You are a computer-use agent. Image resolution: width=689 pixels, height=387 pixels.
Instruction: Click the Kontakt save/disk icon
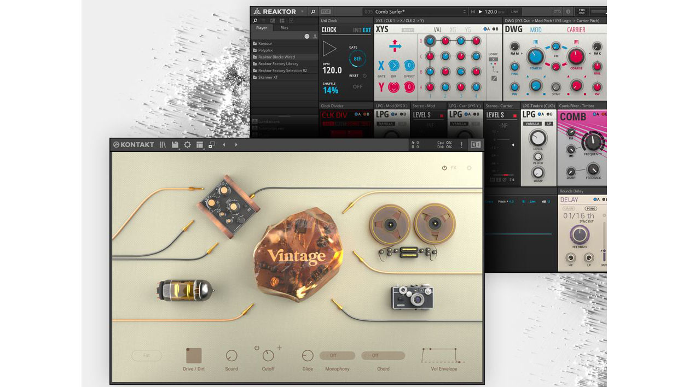(x=176, y=144)
